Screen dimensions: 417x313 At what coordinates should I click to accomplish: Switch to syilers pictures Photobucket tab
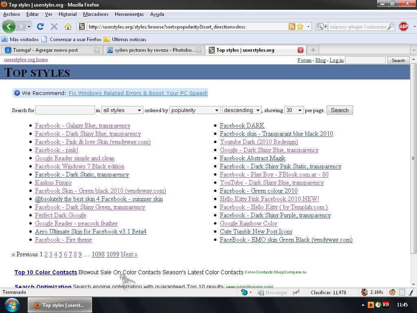tap(153, 50)
